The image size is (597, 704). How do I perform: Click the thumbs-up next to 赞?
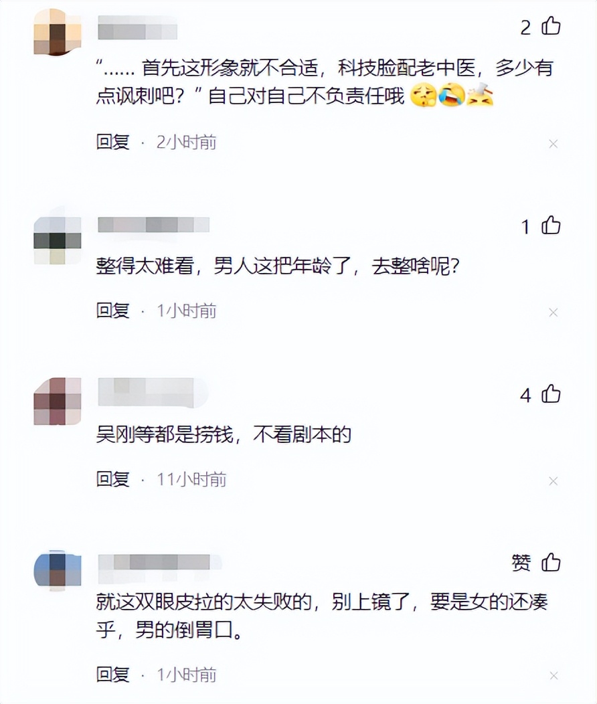tap(551, 562)
